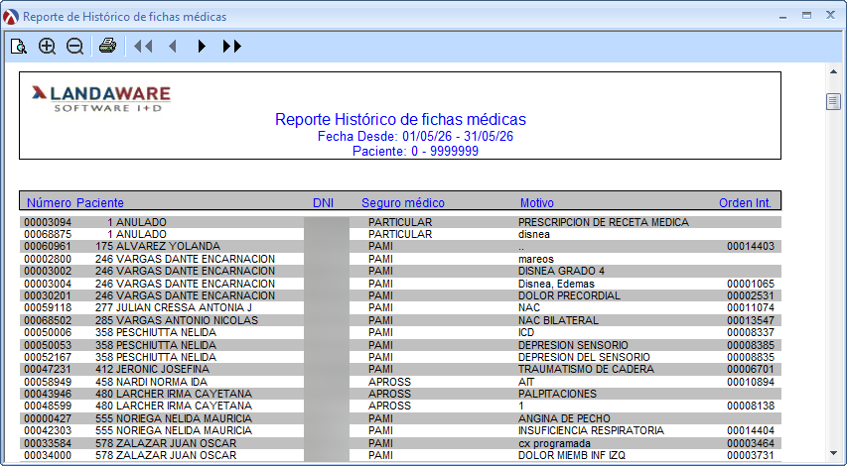This screenshot has width=847, height=466.
Task: Click motive PALPITACIONES
Action: 557,394
